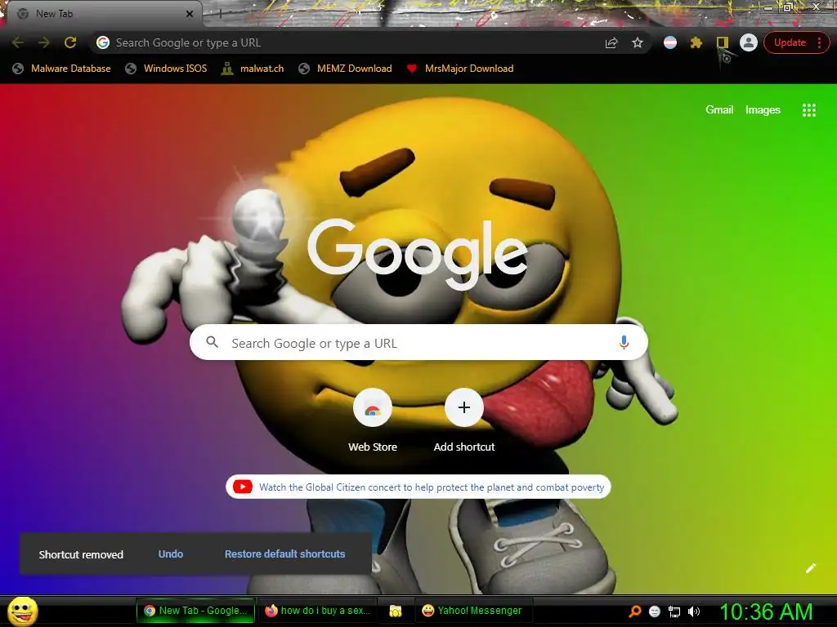Click the Google search box on the page

point(418,342)
